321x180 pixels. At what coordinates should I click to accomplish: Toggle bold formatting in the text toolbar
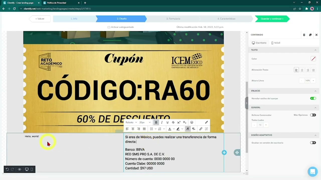tap(156, 122)
